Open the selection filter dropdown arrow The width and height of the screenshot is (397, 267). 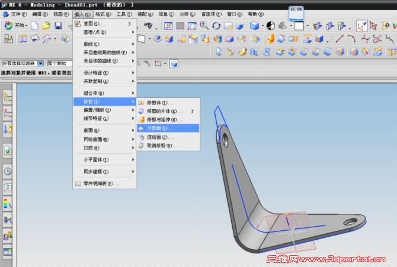(x=40, y=63)
